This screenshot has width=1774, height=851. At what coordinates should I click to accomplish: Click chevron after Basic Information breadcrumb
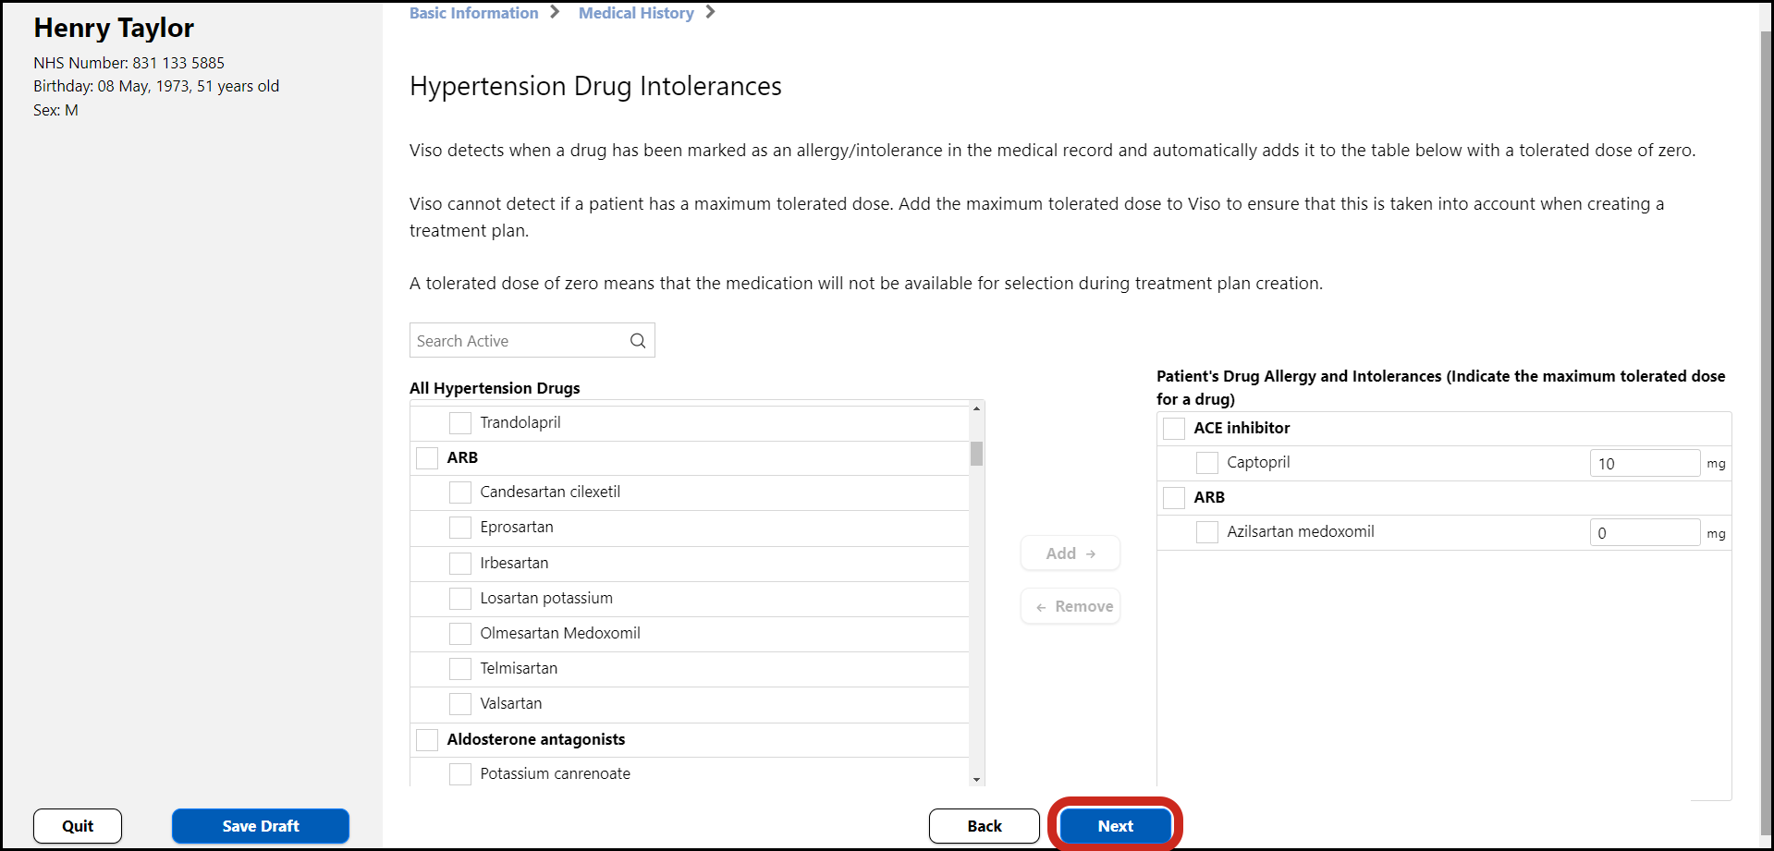555,12
